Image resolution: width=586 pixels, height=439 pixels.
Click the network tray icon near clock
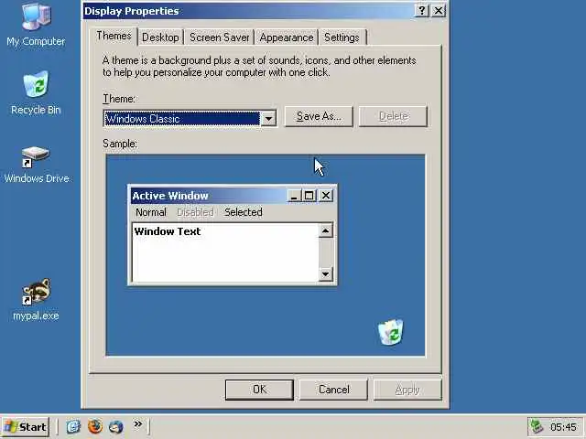537,426
